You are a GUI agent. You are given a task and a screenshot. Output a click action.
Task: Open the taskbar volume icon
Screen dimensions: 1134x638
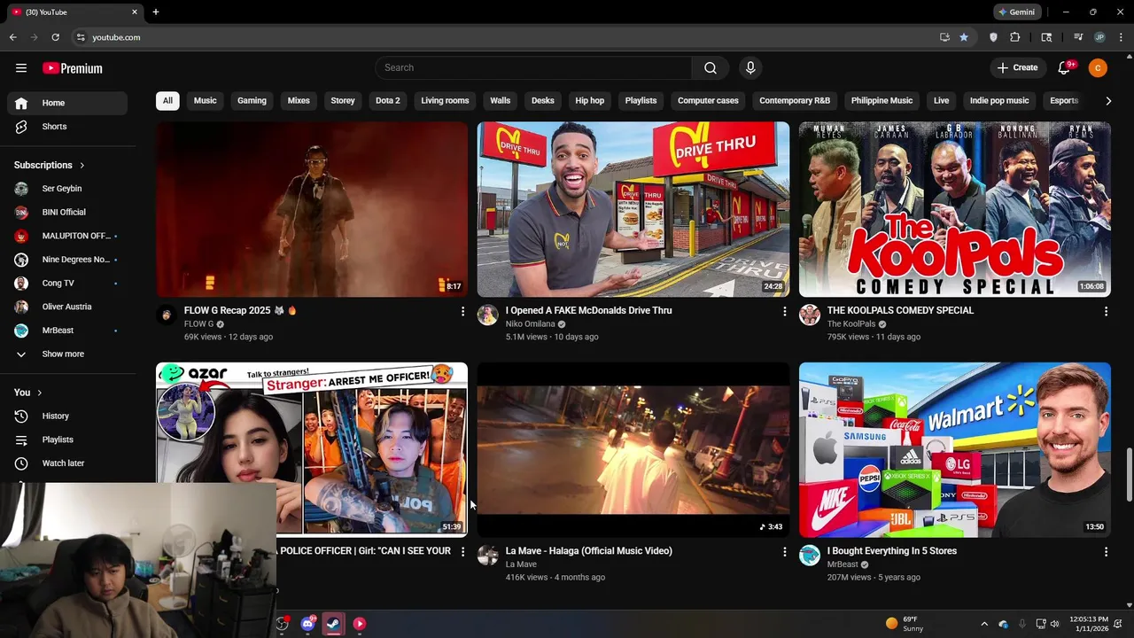(x=1054, y=624)
